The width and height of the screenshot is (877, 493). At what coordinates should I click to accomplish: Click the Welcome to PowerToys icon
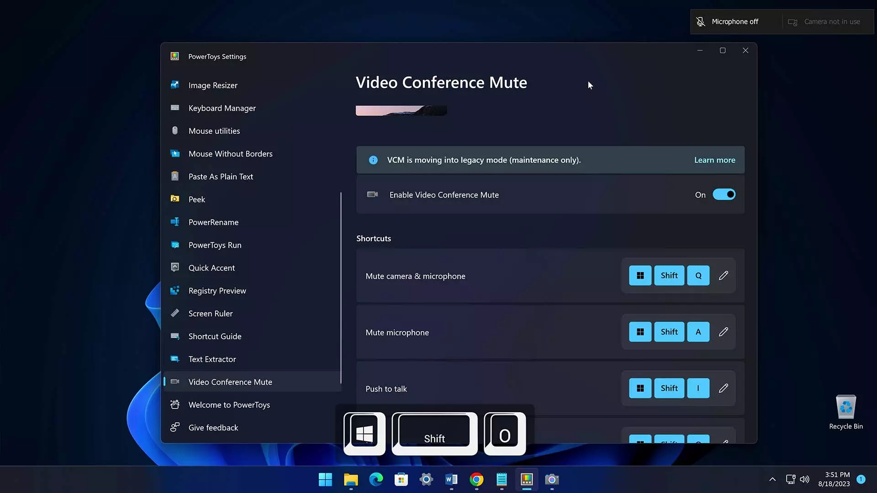pos(175,404)
